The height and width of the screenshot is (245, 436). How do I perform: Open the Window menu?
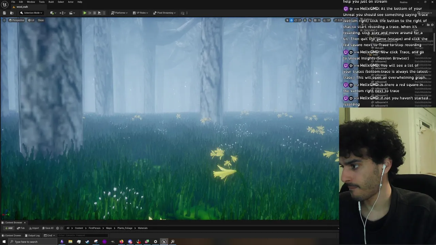click(31, 2)
